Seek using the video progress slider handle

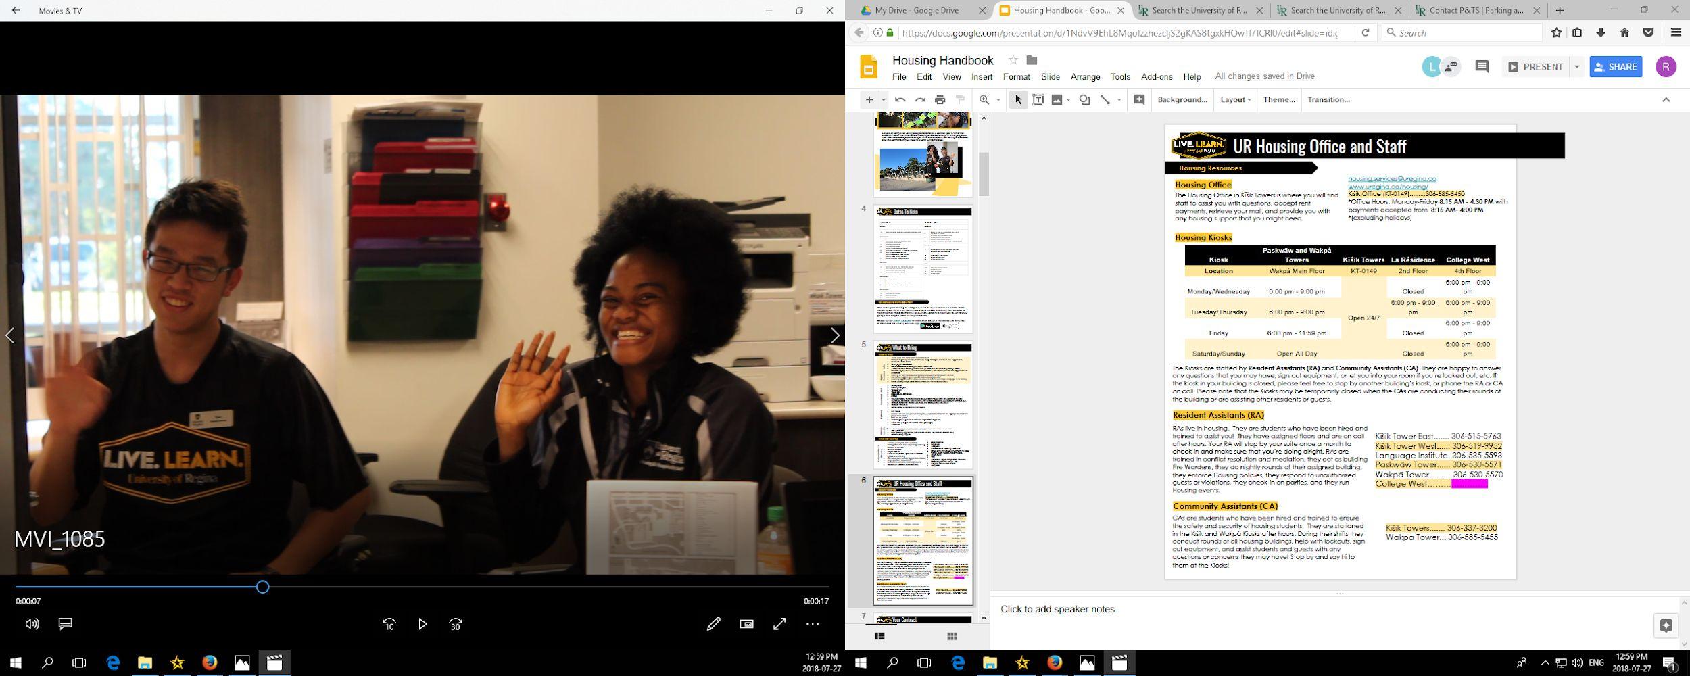[262, 587]
